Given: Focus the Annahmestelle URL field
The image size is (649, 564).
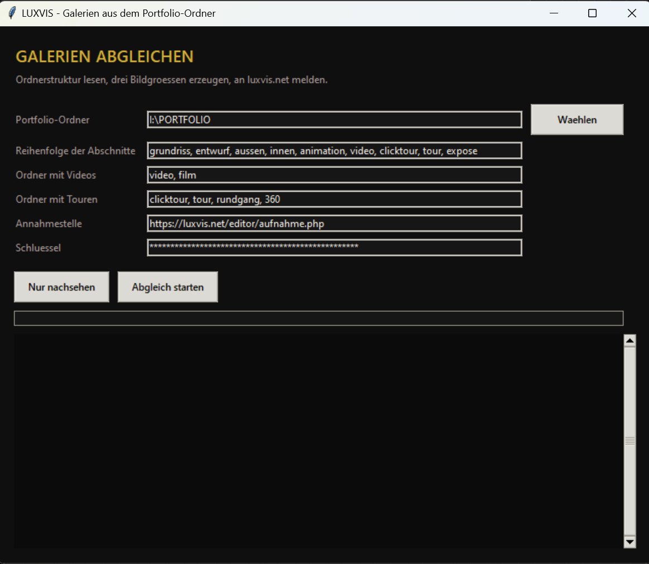Looking at the screenshot, I should pos(335,223).
